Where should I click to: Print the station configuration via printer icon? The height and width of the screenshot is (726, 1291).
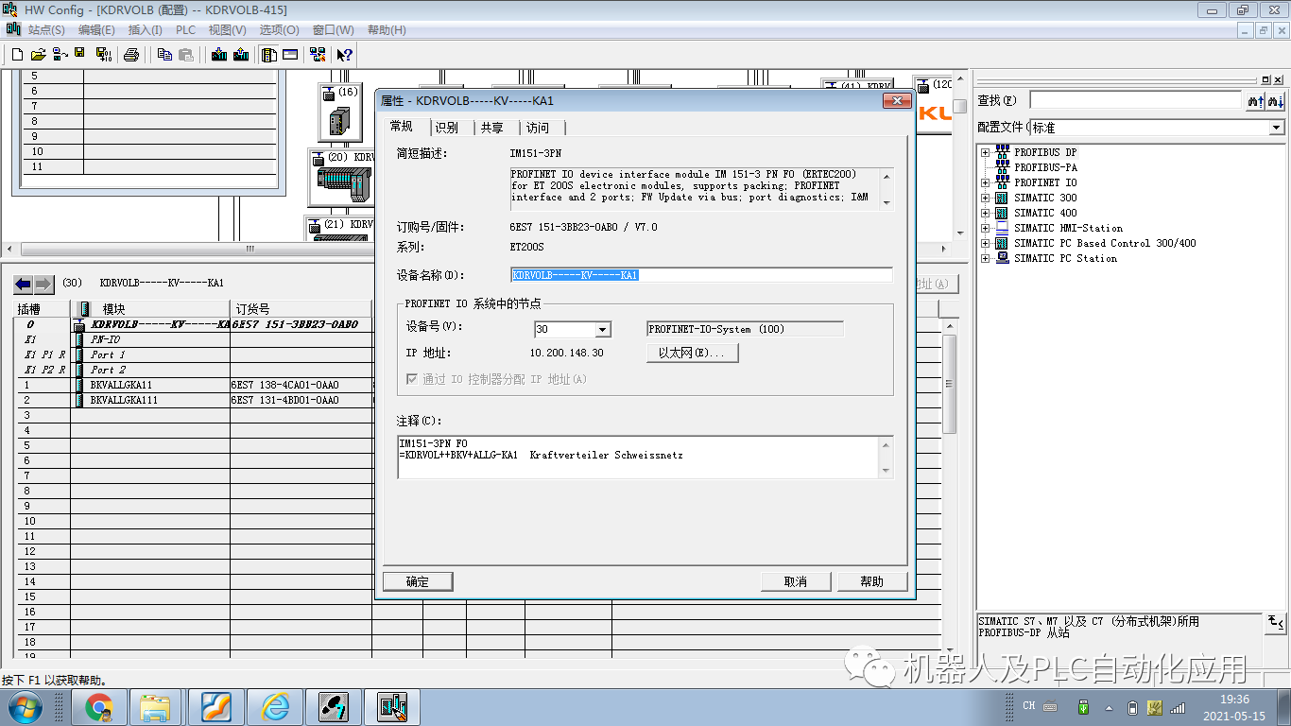[x=132, y=54]
